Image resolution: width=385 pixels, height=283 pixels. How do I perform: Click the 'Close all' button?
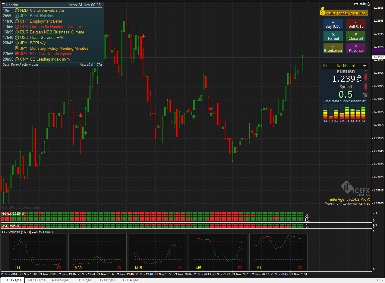pos(356,36)
